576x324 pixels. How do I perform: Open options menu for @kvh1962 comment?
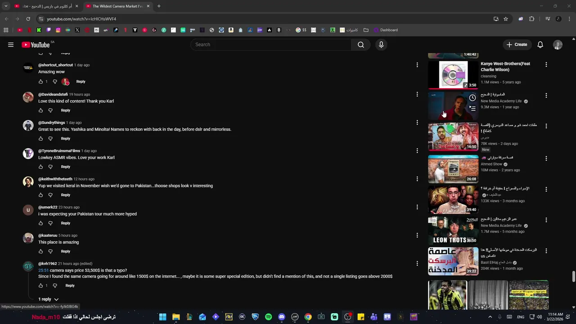click(x=417, y=264)
